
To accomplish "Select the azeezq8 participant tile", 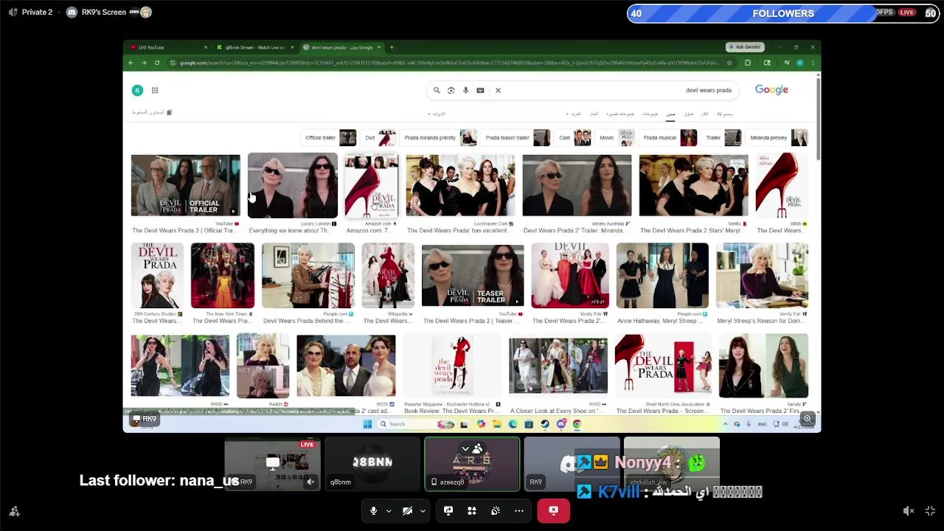I will click(472, 464).
